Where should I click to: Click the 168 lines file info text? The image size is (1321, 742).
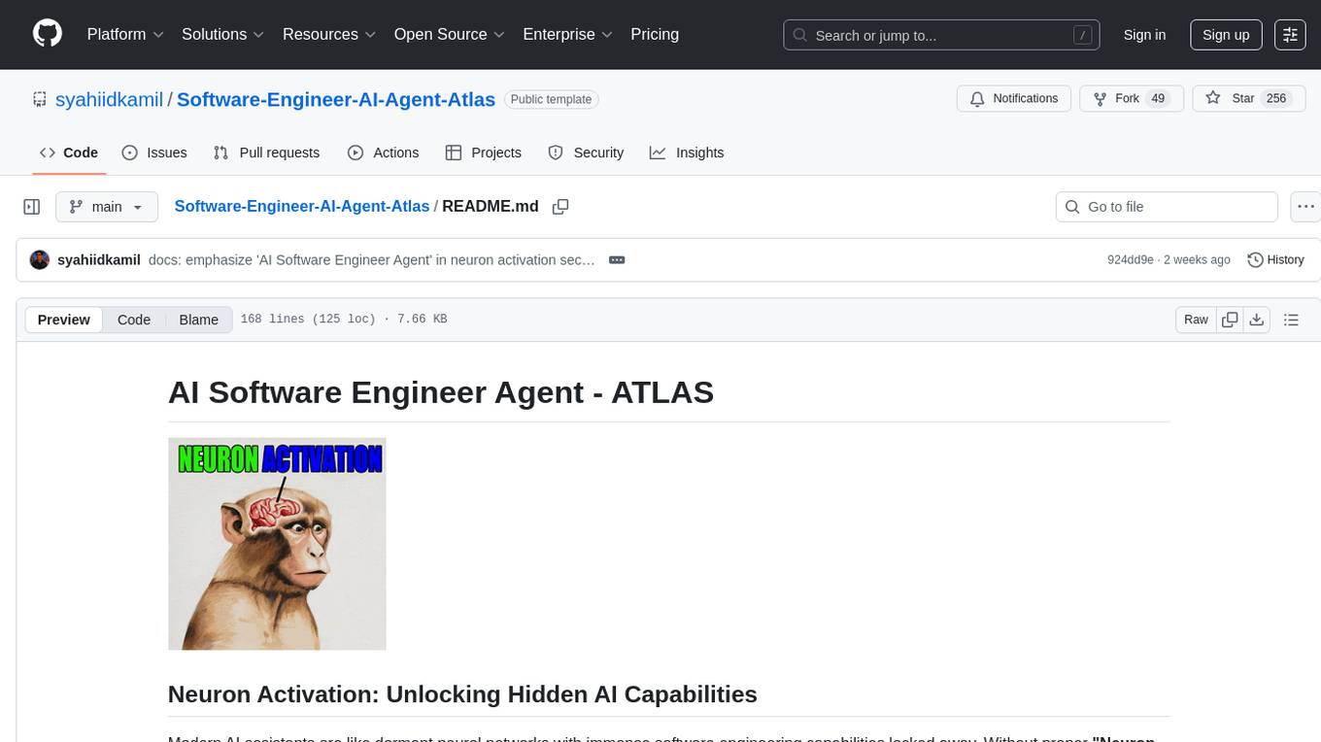pyautogui.click(x=344, y=320)
